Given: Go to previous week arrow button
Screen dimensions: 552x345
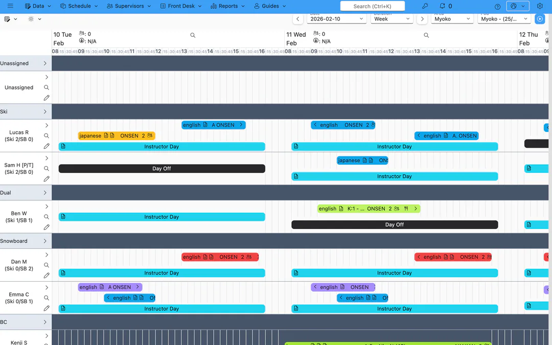Looking at the screenshot, I should pos(298,19).
